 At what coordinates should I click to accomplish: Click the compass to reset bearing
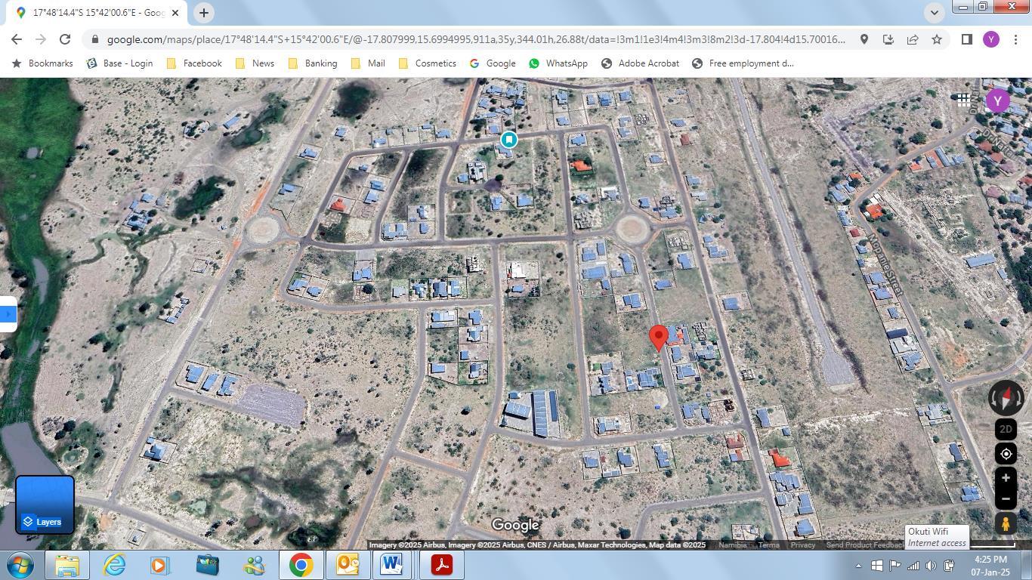[x=1006, y=398]
